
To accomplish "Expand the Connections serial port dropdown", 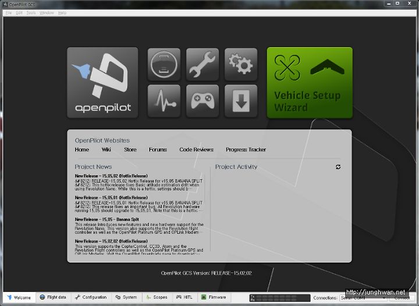I will (x=363, y=298).
